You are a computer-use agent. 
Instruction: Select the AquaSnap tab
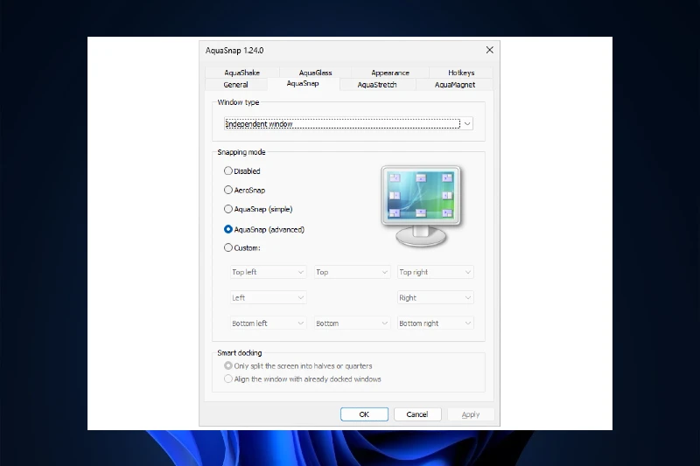click(x=303, y=83)
